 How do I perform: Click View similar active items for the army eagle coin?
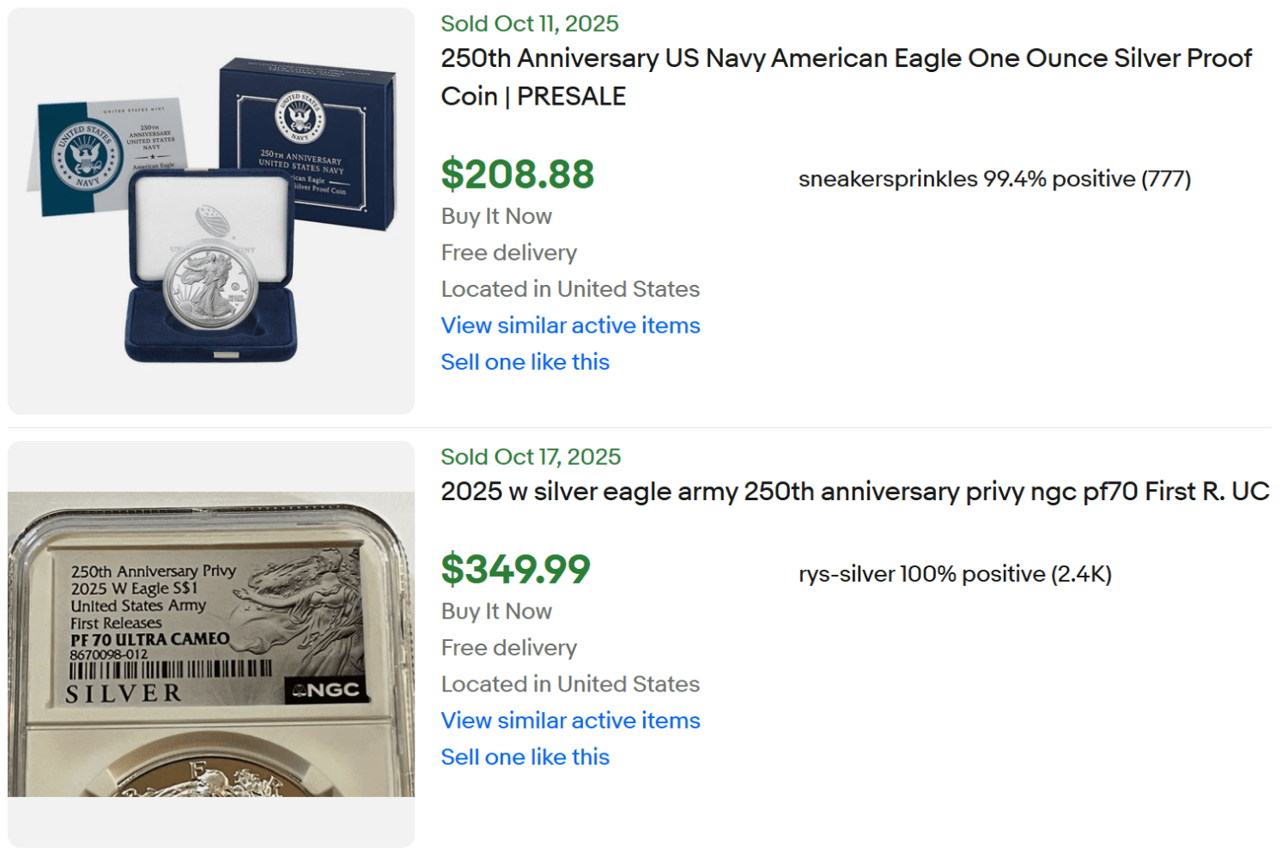(x=569, y=720)
